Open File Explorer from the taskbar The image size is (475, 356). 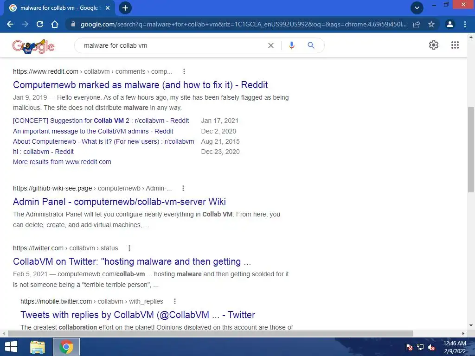pyautogui.click(x=38, y=347)
